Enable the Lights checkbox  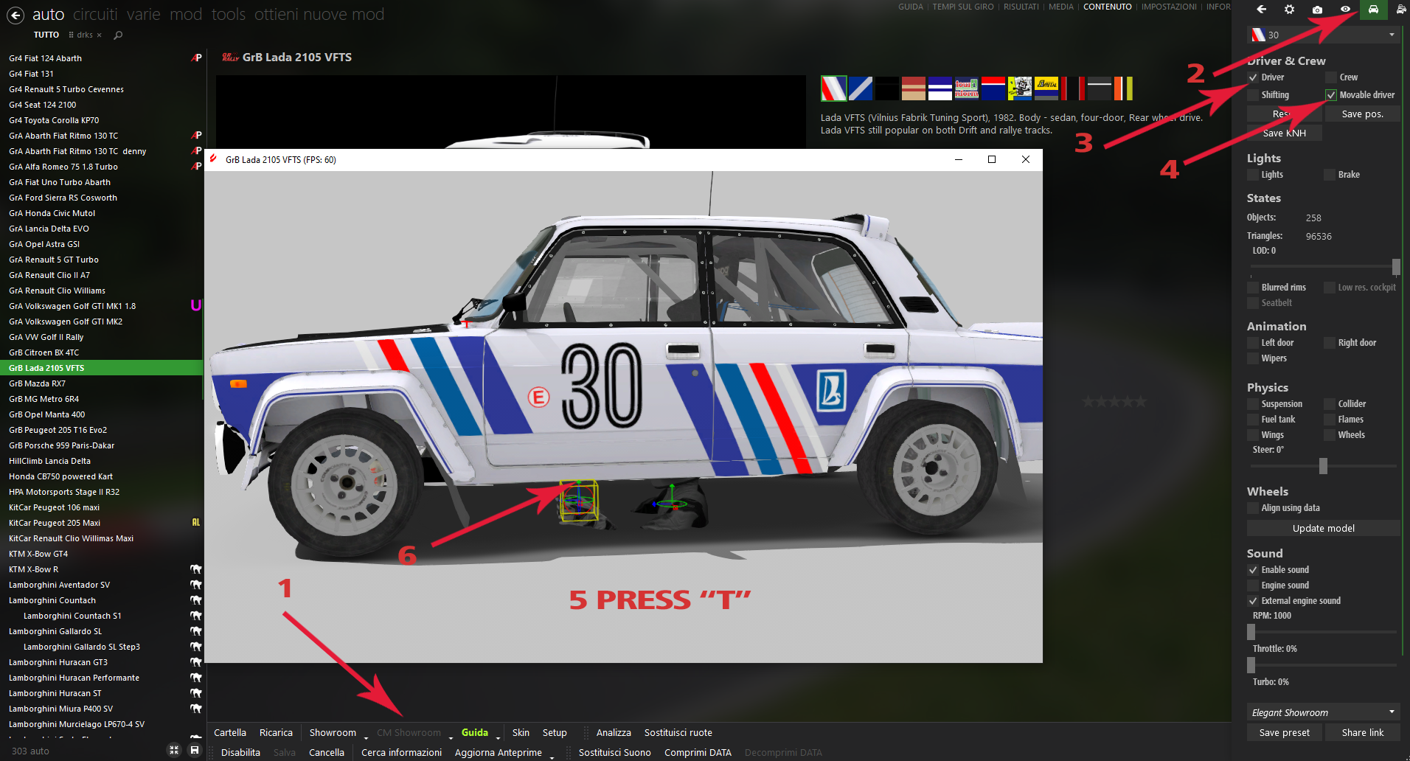click(1253, 175)
